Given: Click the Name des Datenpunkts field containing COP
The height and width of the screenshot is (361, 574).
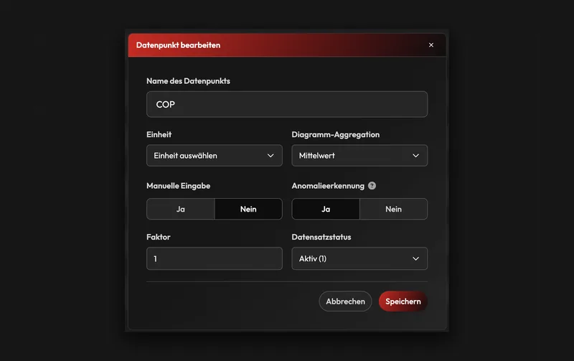Looking at the screenshot, I should click(287, 104).
